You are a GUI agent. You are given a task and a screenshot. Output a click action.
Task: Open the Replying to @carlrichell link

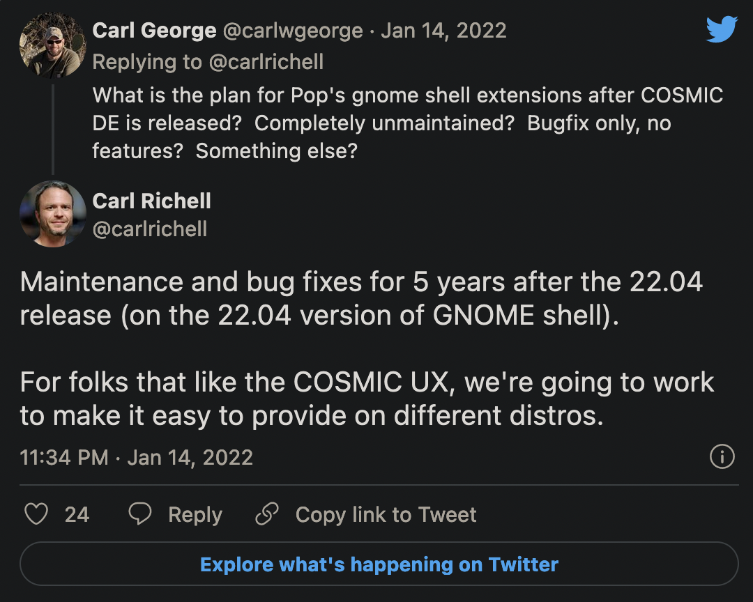208,62
